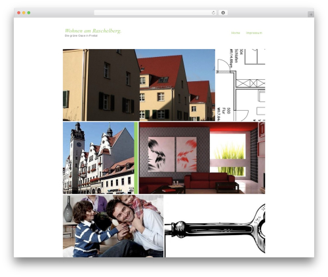
Task: Click the tagline text under the site title
Action: pyautogui.click(x=81, y=35)
